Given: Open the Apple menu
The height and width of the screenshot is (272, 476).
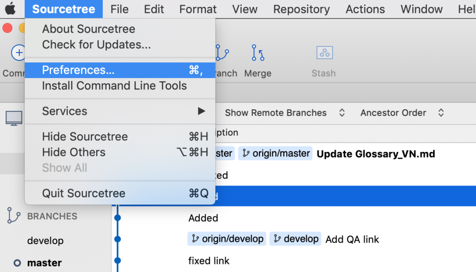Looking at the screenshot, I should pyautogui.click(x=10, y=9).
